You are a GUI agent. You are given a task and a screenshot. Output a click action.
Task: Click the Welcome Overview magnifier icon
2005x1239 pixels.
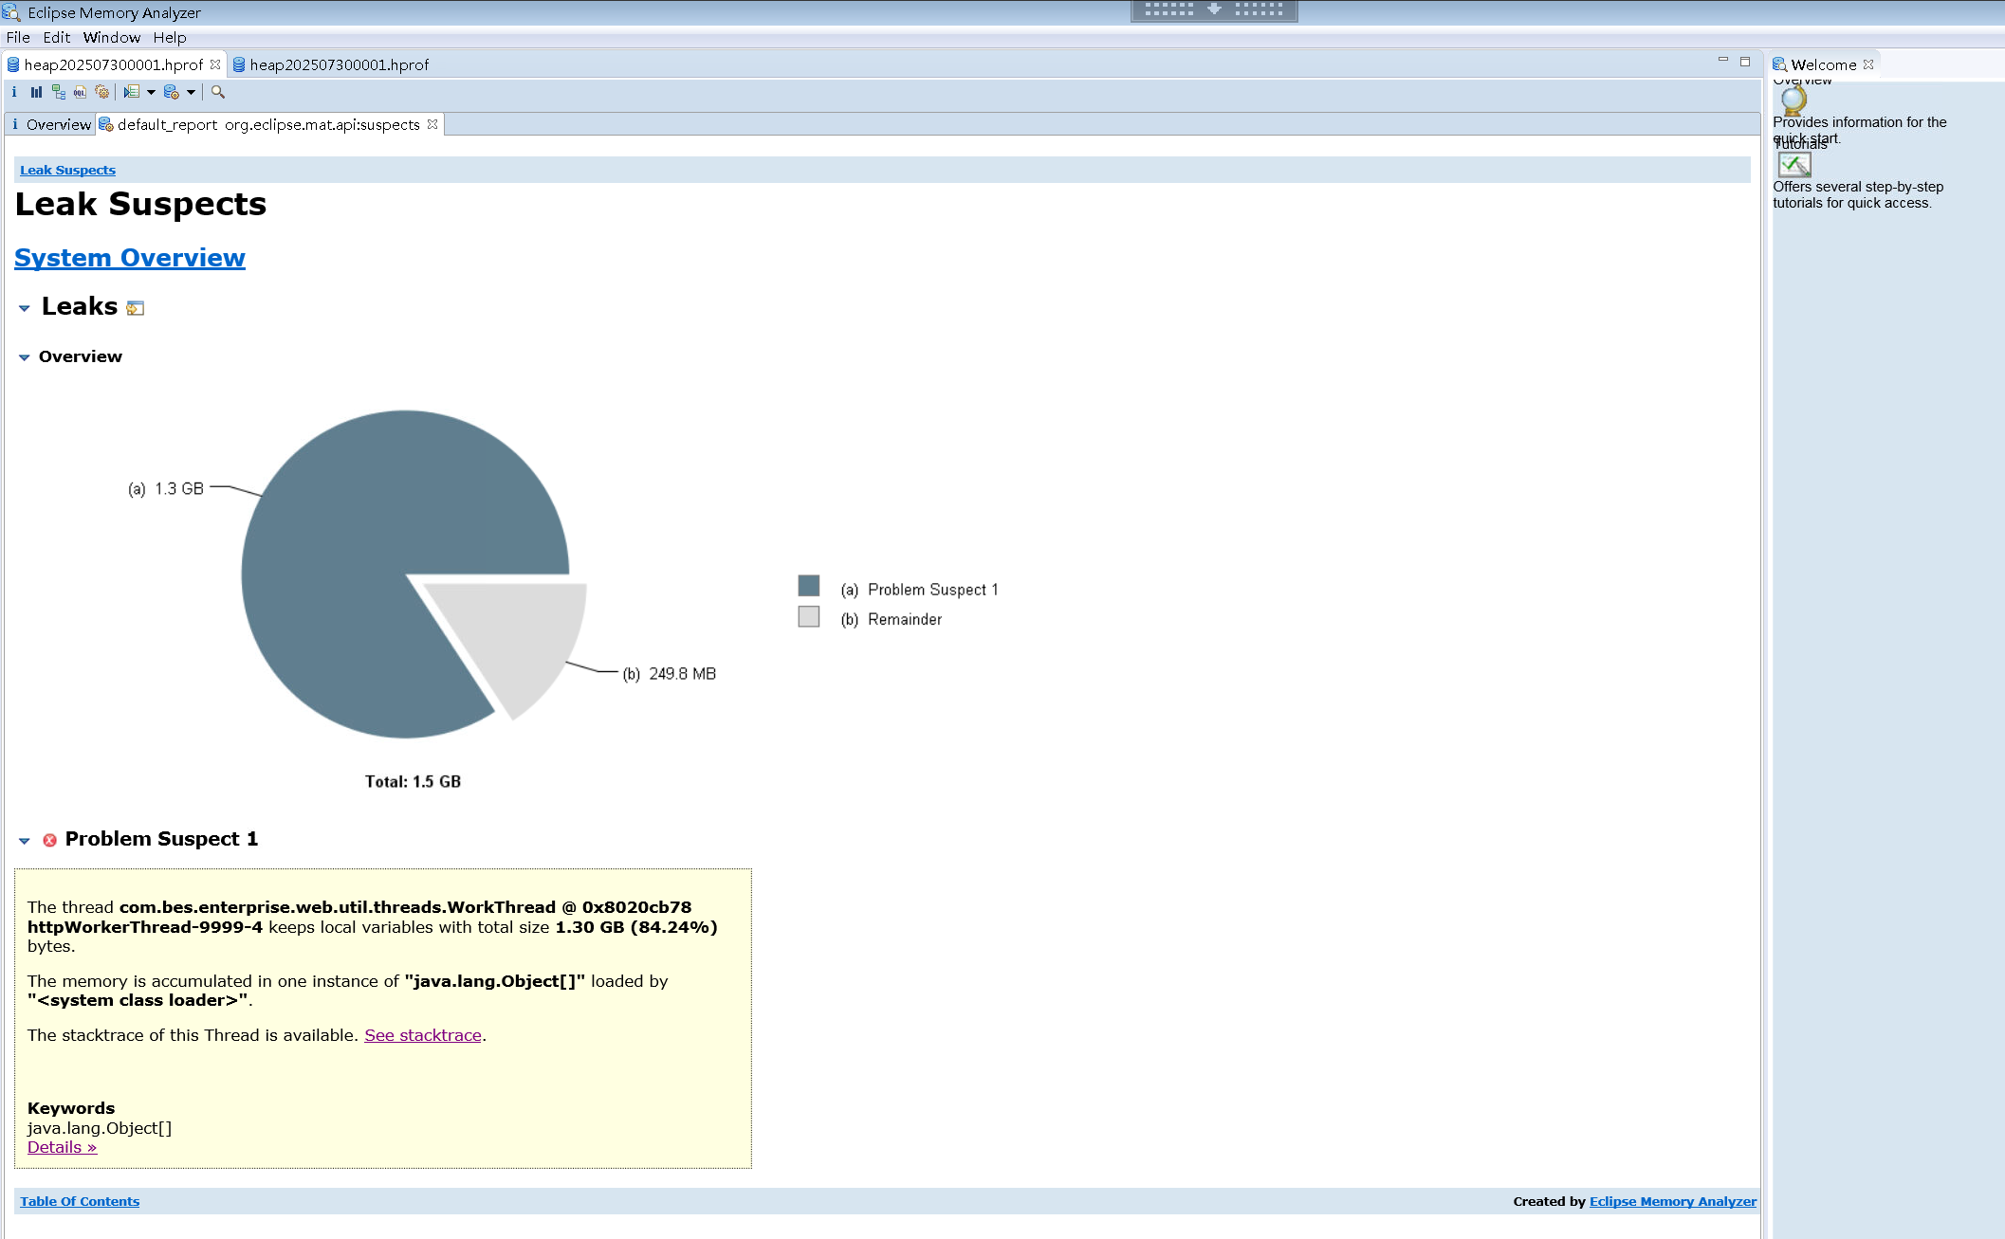tap(1793, 100)
